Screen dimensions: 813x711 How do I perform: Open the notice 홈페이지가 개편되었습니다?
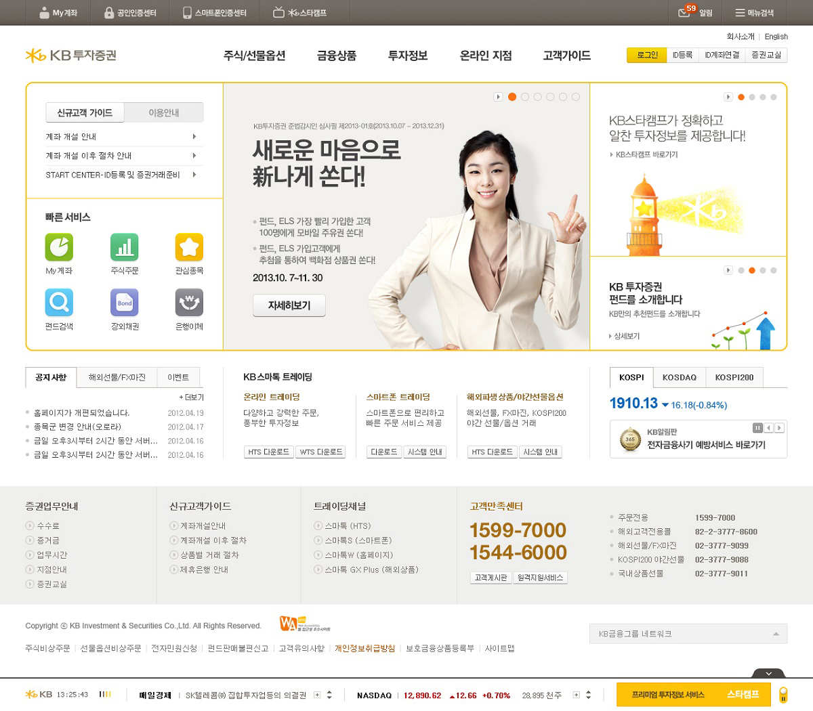tap(81, 413)
